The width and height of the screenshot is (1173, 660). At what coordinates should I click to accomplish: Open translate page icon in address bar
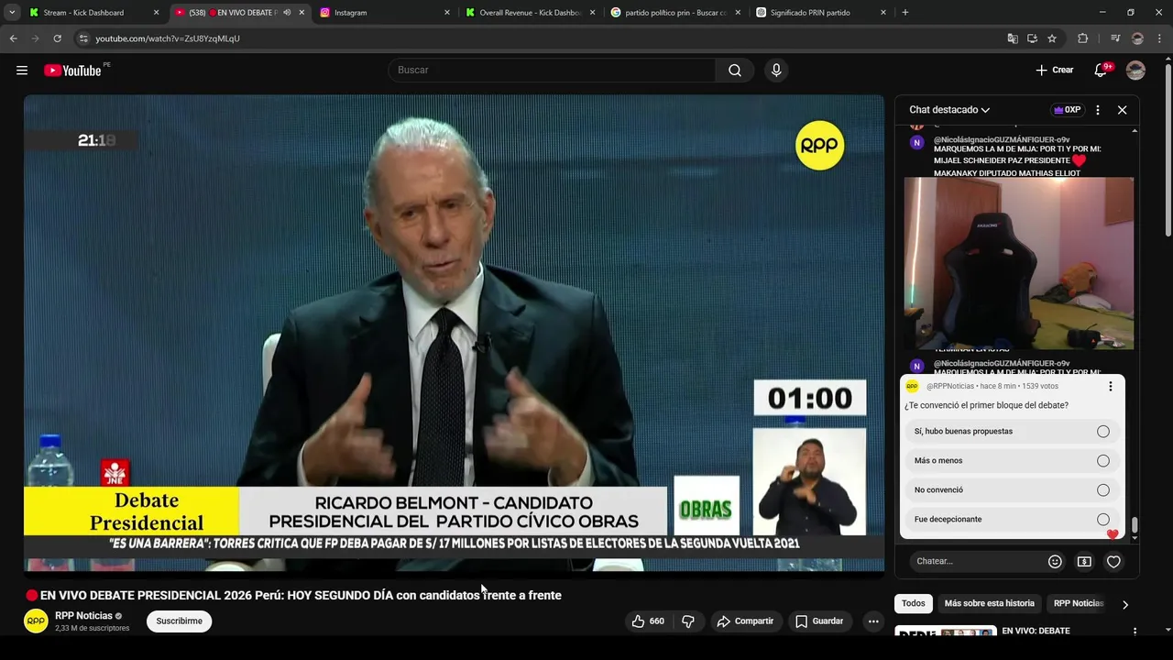pos(1013,38)
